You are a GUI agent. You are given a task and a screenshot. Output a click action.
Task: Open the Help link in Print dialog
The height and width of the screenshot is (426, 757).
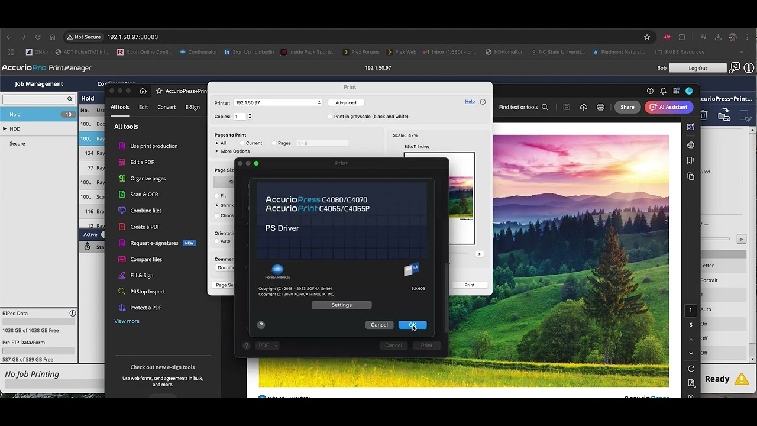470,102
